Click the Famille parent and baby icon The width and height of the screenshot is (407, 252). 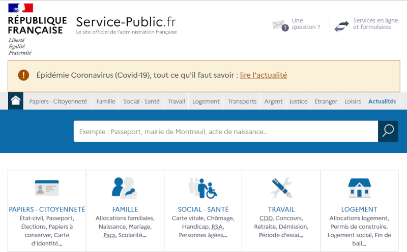[x=125, y=187]
